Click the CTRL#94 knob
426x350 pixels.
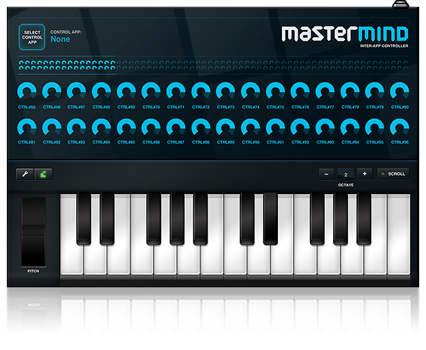coord(350,127)
